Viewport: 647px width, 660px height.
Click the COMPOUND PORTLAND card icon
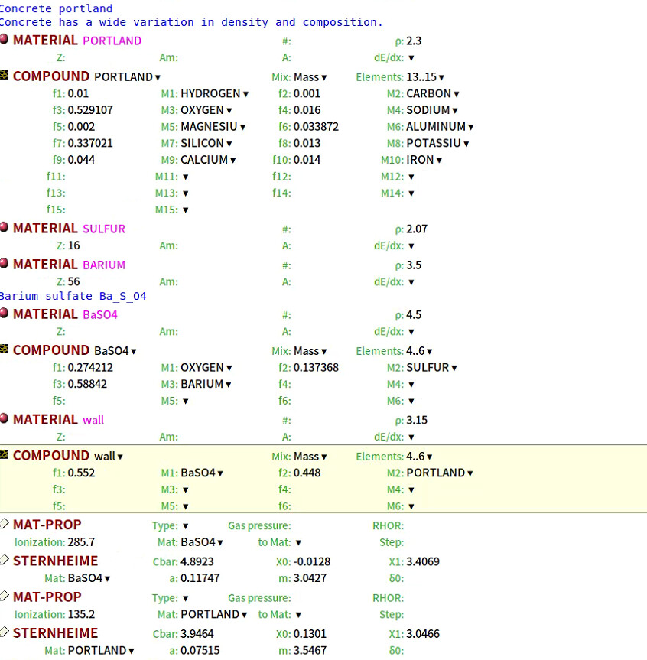coord(5,76)
